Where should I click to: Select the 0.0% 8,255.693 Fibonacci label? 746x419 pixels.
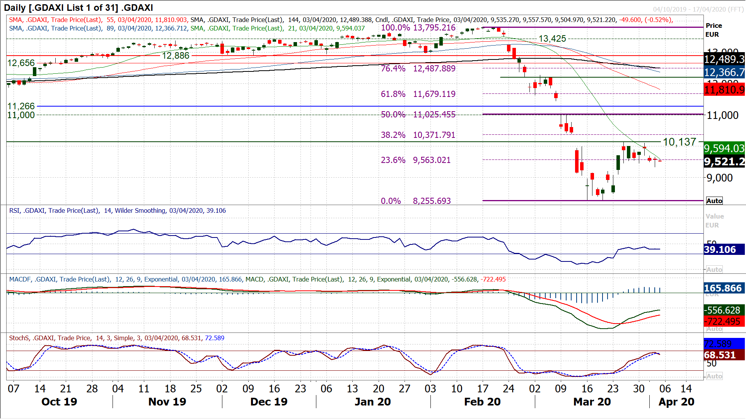(x=416, y=201)
